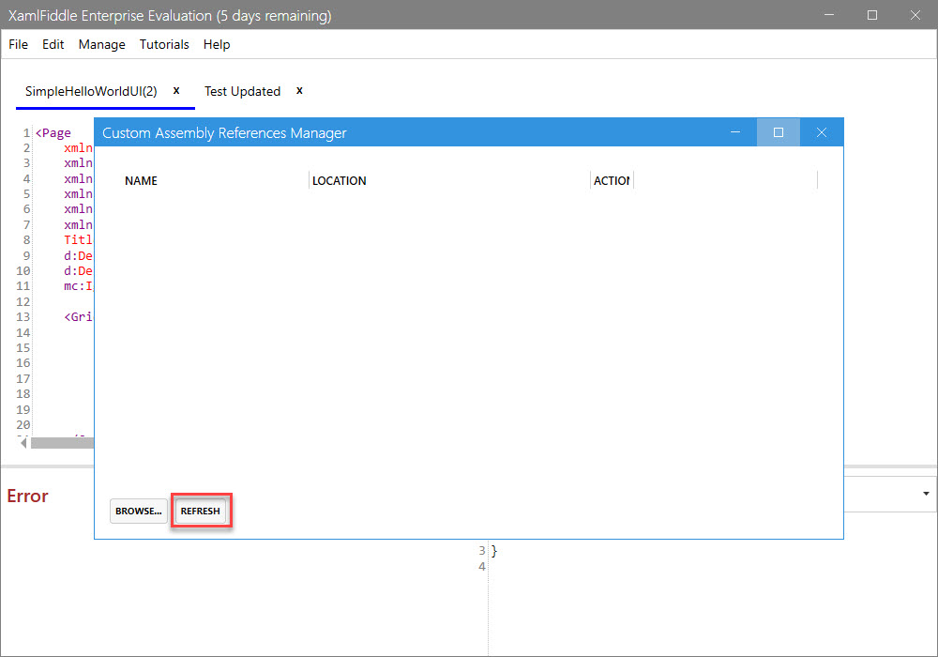Open the File menu
This screenshot has height=657, width=938.
pos(18,44)
